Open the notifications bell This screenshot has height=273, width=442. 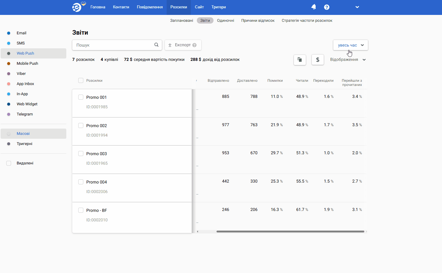click(x=314, y=7)
